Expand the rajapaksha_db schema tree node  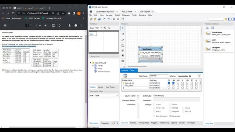click(x=90, y=63)
